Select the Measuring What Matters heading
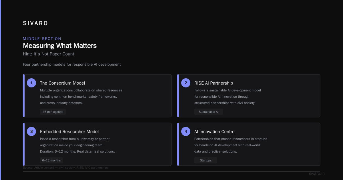 60,46
